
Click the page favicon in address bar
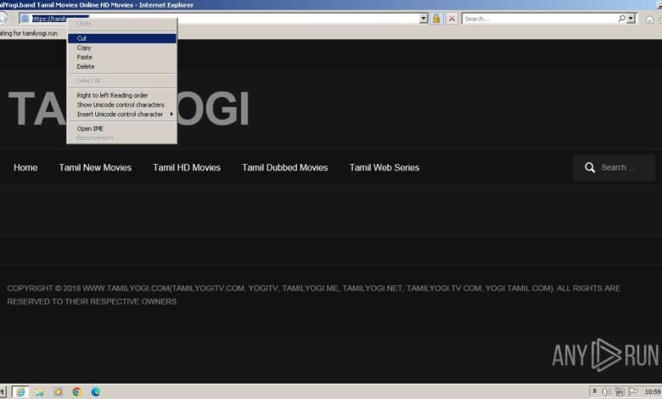click(25, 19)
